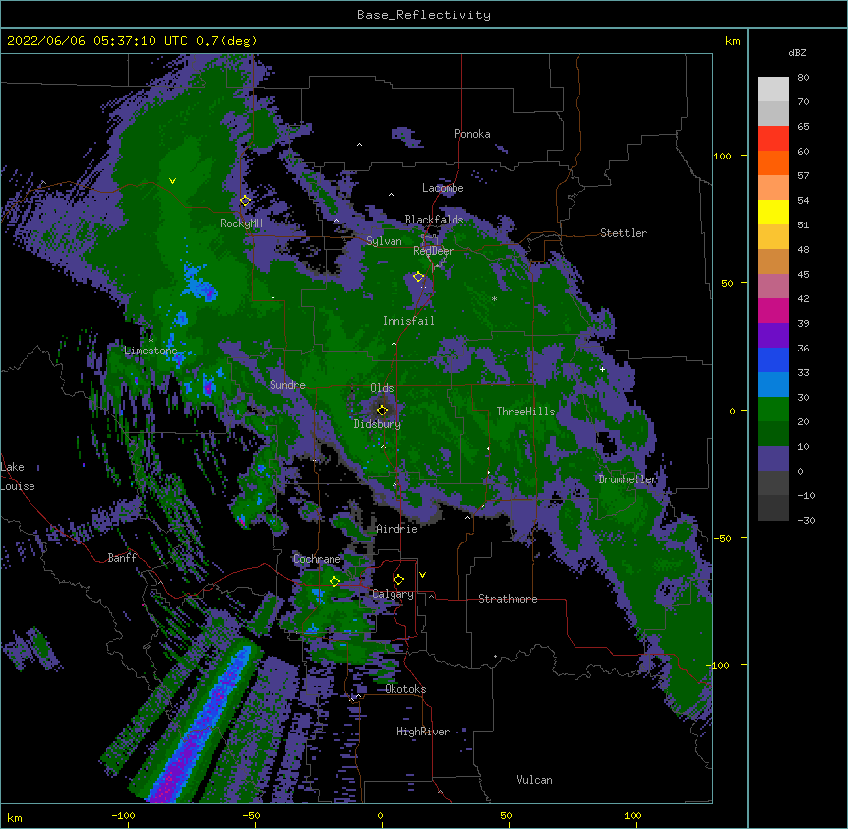
Task: Click the RockyMH text label
Action: 241,223
